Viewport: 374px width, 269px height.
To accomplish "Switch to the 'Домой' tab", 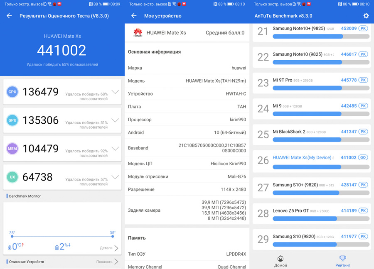I will point(280,261).
